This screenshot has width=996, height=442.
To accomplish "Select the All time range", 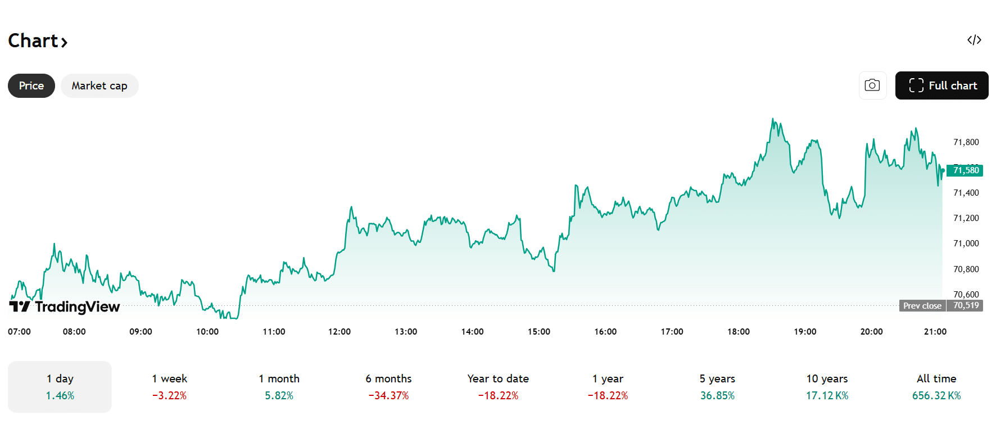I will (936, 387).
